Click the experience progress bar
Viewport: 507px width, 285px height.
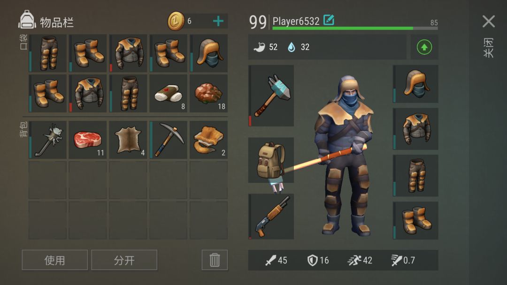pos(355,29)
